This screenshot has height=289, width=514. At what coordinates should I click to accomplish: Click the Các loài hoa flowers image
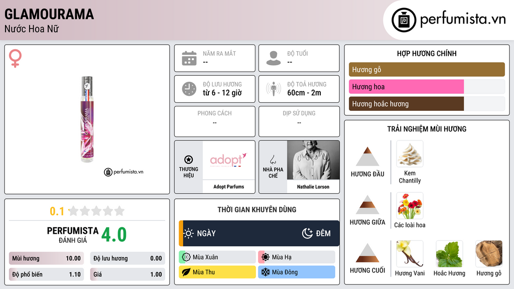(x=410, y=206)
